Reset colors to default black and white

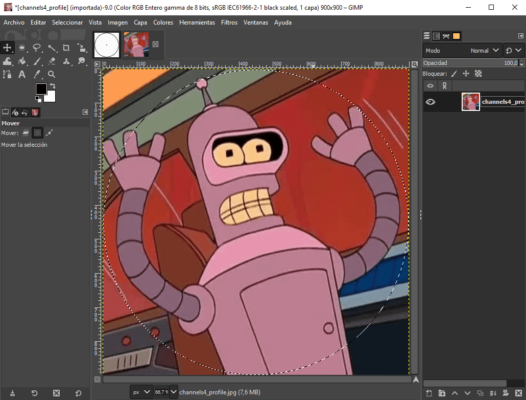[38, 99]
